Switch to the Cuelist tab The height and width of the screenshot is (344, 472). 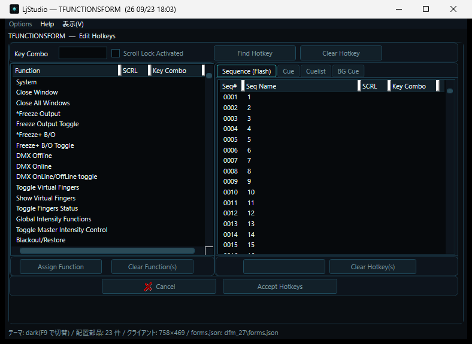(x=316, y=71)
